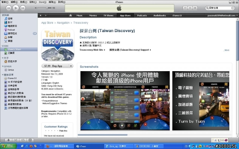Click the Taiwan Discovery app icon
This screenshot has height=149, width=239.
click(58, 45)
